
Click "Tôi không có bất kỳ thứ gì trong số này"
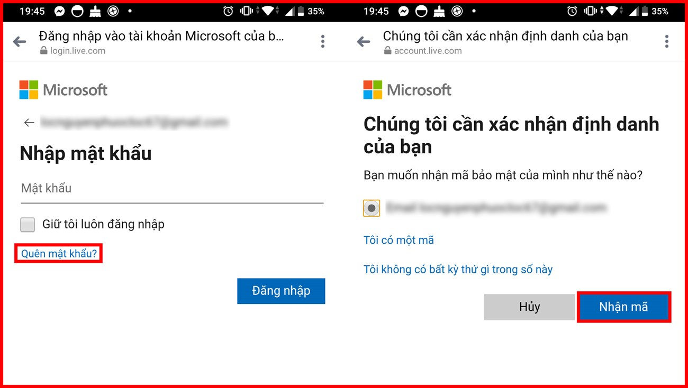(458, 270)
